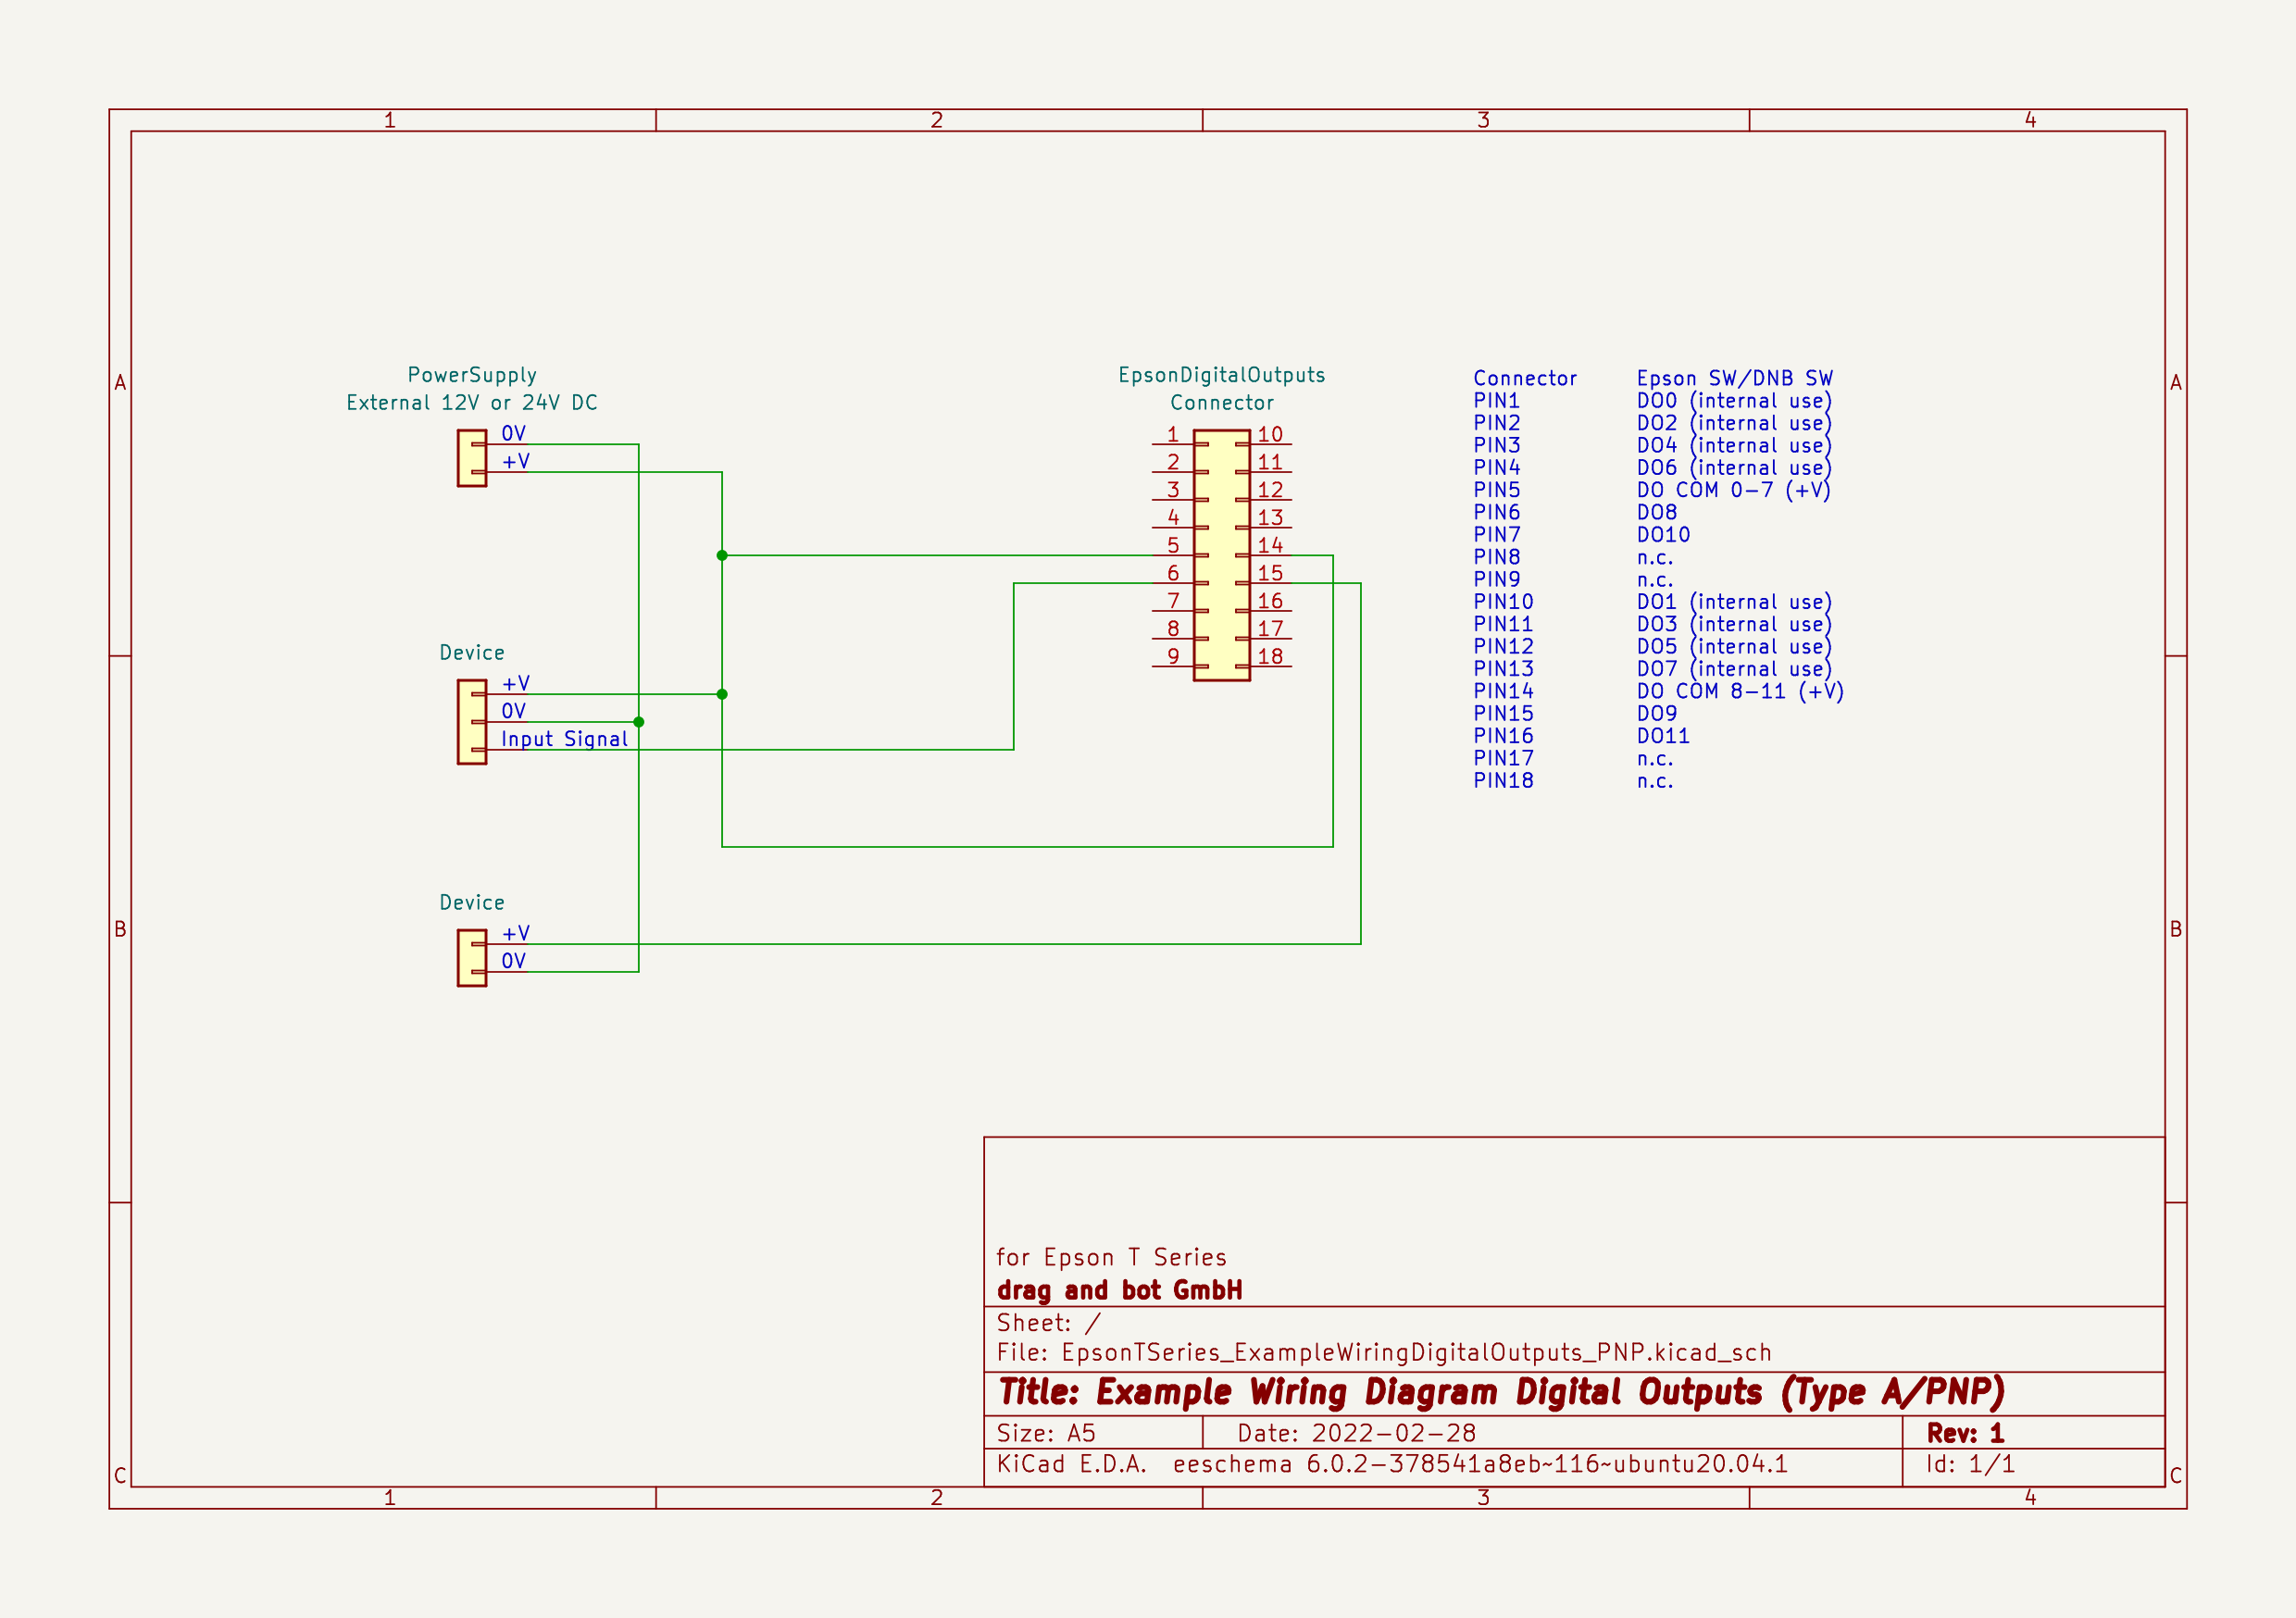The image size is (2296, 1618).
Task: Click the 'for Epson T Series' comment
Action: pos(1111,1257)
